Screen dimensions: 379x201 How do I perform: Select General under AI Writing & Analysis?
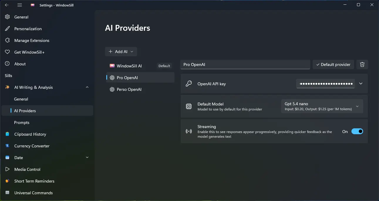click(47, 99)
